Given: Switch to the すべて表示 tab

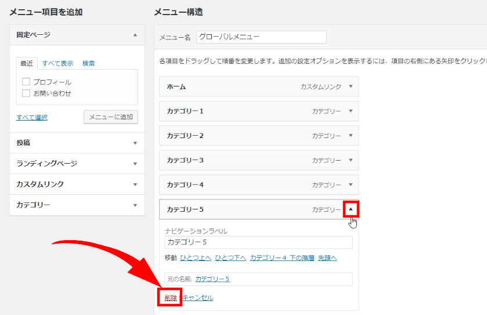Looking at the screenshot, I should [x=57, y=63].
